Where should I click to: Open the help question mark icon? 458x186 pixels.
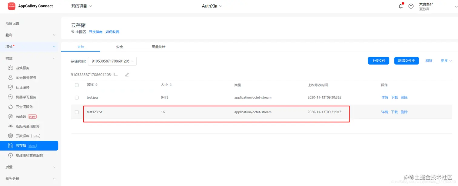click(411, 6)
